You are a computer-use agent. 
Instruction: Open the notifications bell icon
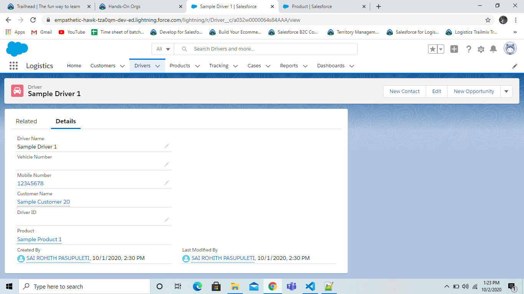point(493,49)
